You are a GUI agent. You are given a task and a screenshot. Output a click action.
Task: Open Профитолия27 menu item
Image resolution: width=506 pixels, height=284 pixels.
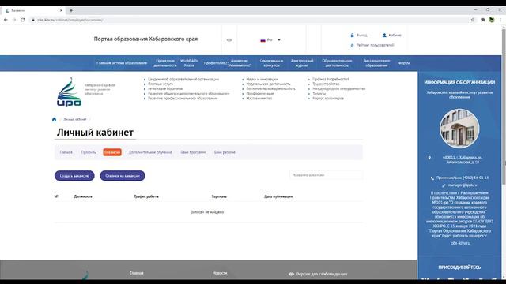216,63
